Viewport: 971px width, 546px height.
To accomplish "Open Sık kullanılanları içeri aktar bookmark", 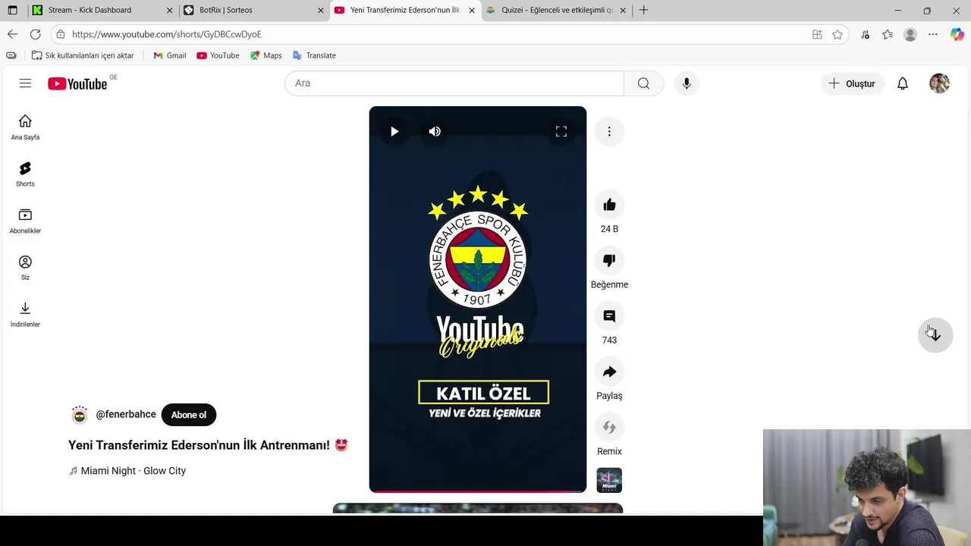I will click(x=83, y=55).
